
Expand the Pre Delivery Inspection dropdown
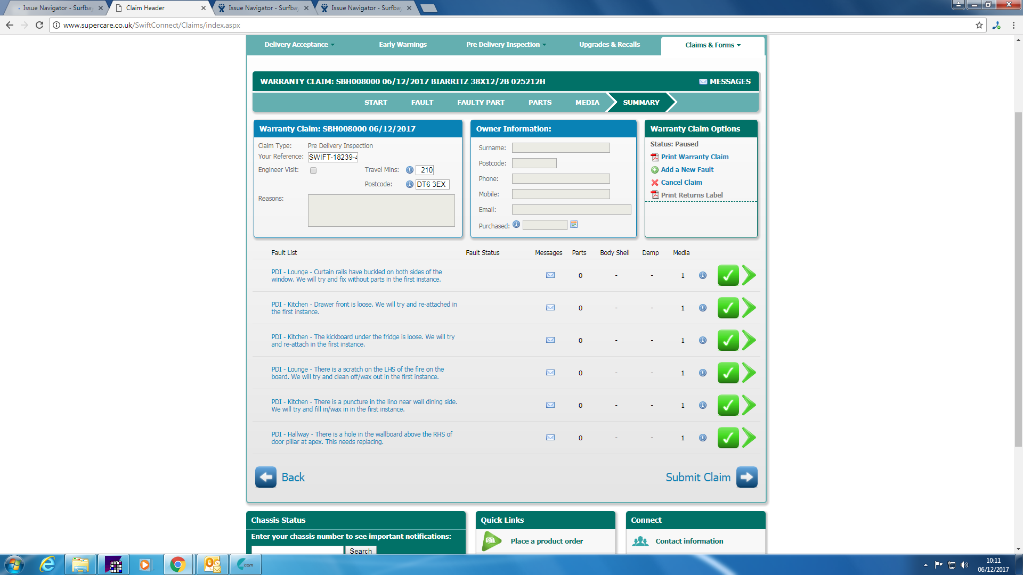point(506,45)
